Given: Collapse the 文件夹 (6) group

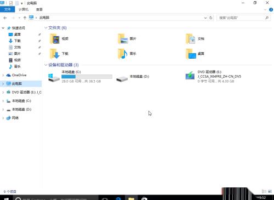Looking at the screenshot, I should 46,28.
